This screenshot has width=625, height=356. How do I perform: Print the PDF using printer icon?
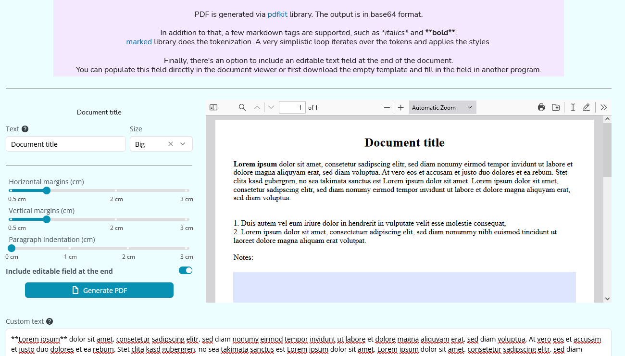[x=541, y=107]
